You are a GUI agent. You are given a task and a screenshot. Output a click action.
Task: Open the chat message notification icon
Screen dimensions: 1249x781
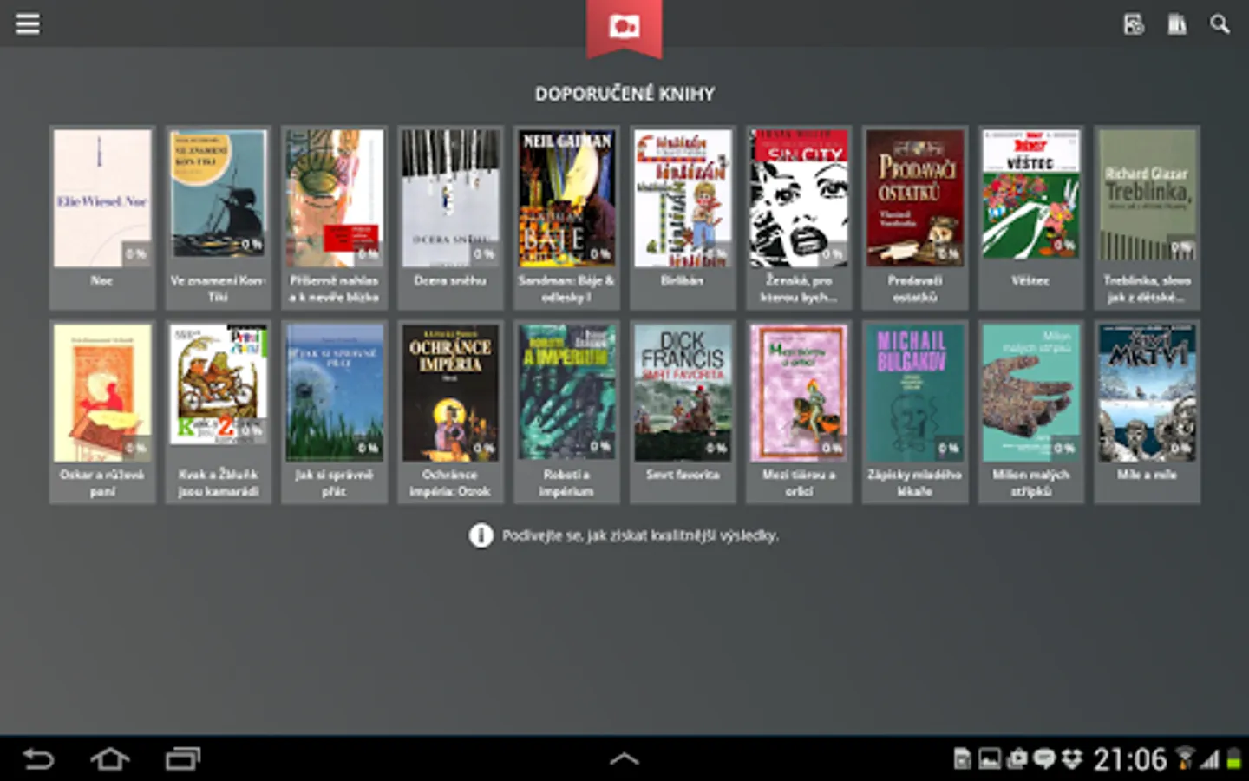click(x=1045, y=759)
